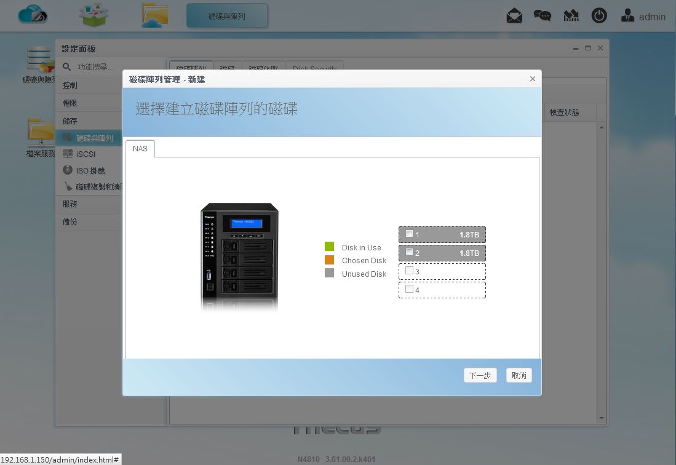
Task: Click the scrollbar down arrow in 設定面板
Action: tap(602, 418)
